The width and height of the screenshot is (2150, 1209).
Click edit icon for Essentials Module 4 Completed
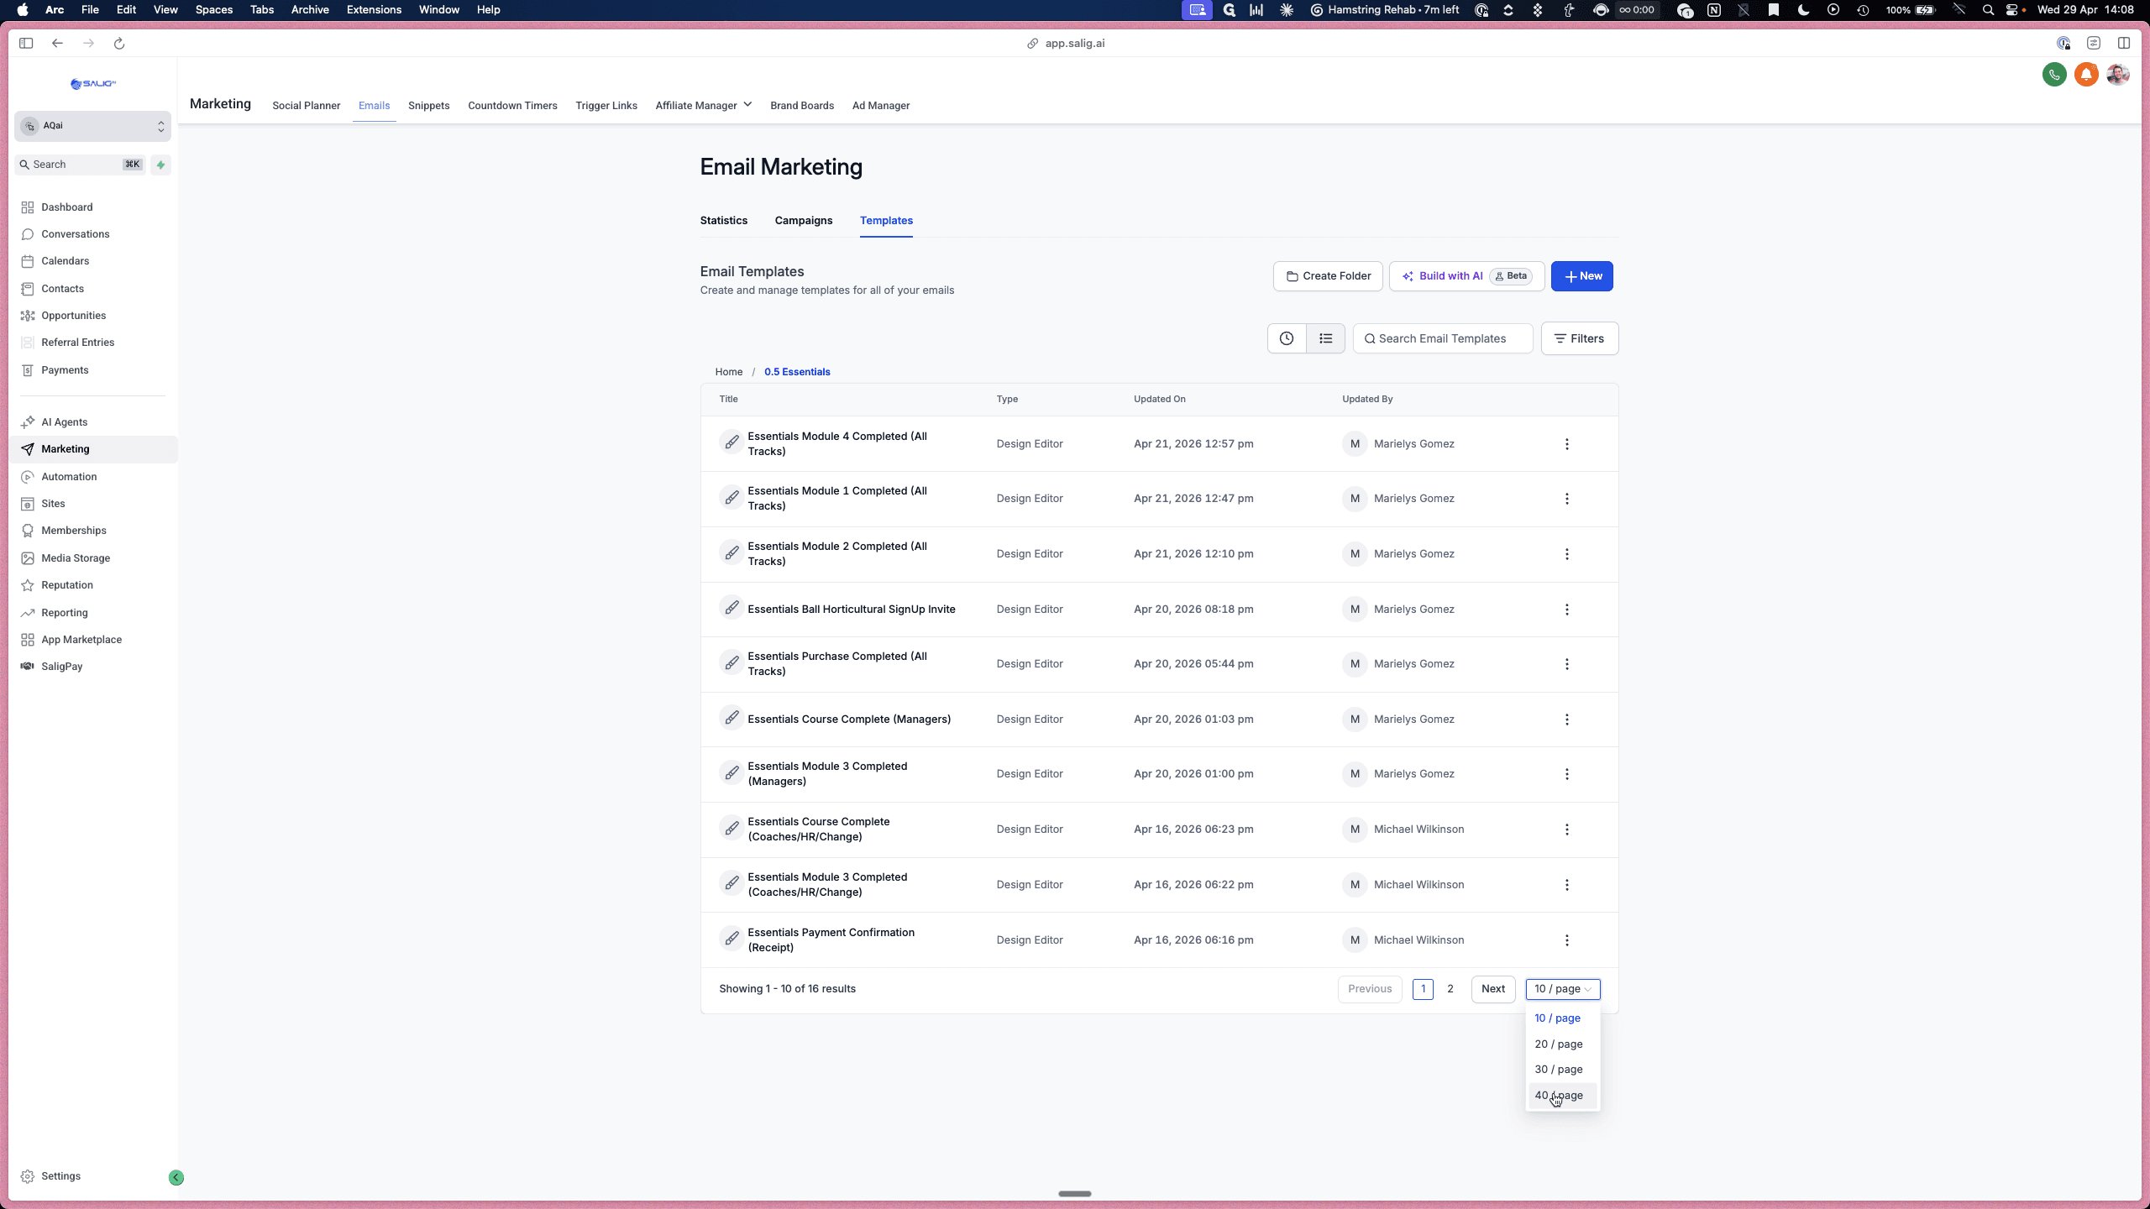tap(732, 442)
